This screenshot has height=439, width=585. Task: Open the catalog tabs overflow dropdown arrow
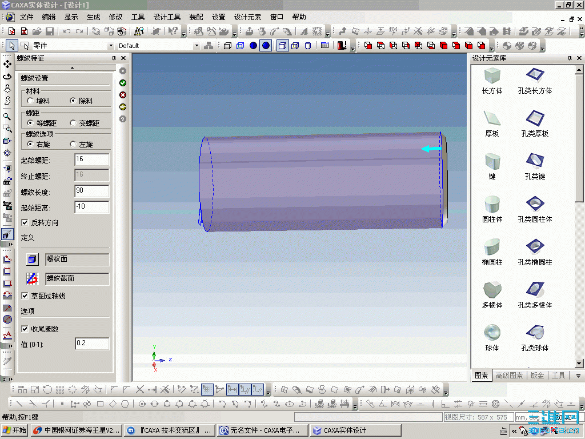click(x=578, y=376)
